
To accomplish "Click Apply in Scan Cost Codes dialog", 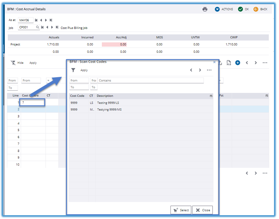I will pos(84,70).
